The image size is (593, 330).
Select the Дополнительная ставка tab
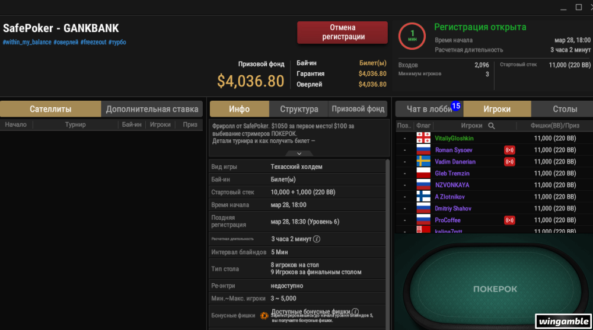(x=152, y=109)
